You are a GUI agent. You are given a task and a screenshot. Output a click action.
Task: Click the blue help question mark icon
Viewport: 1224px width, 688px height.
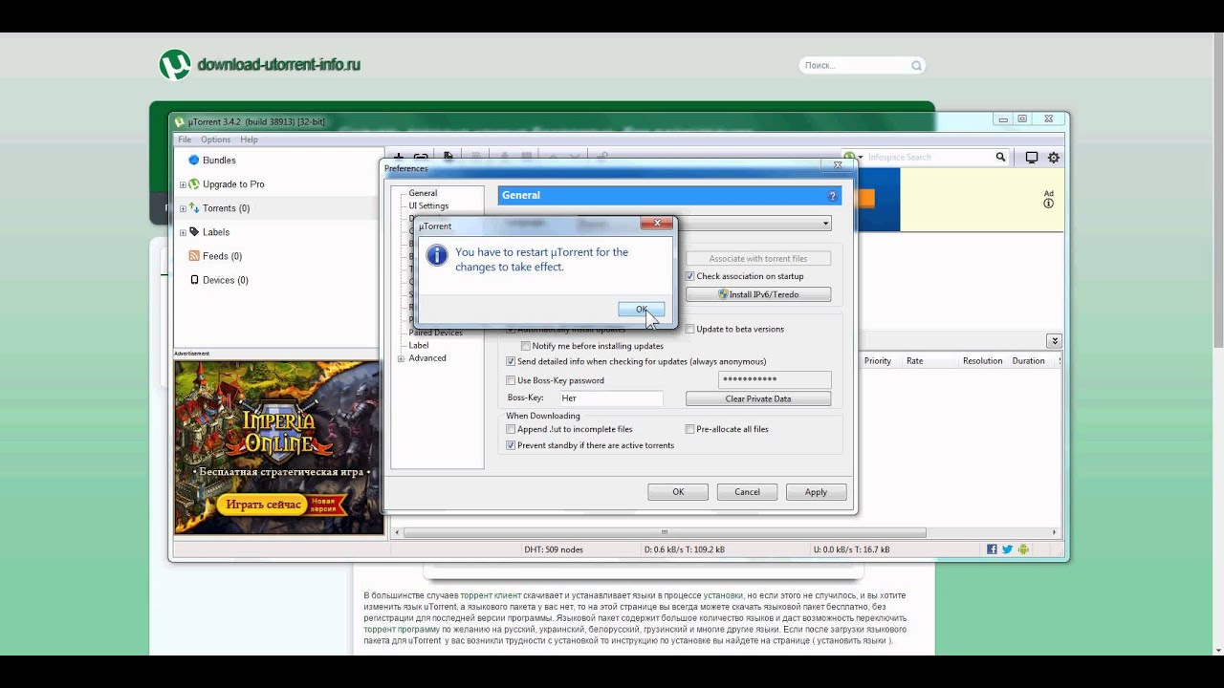[832, 196]
